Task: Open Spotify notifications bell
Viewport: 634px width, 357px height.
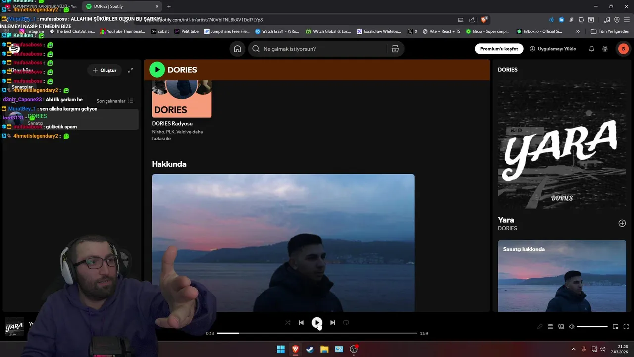Action: 591,49
